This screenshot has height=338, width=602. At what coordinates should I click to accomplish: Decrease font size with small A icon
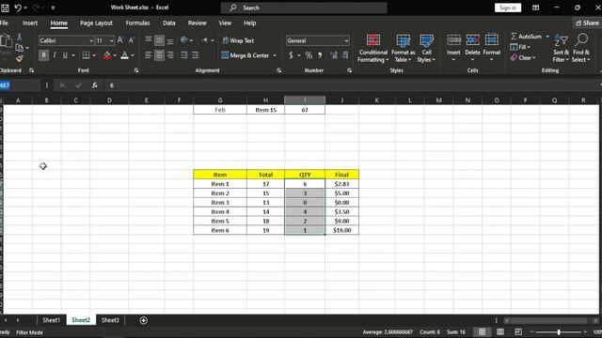tap(132, 40)
